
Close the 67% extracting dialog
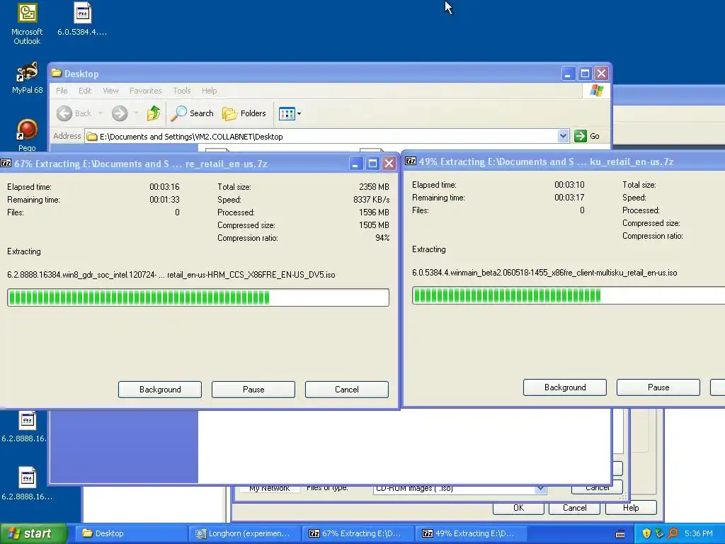click(389, 164)
